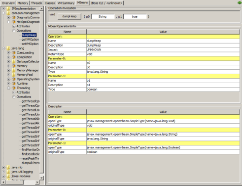Click the Runtime bean icon

[x=14, y=84]
